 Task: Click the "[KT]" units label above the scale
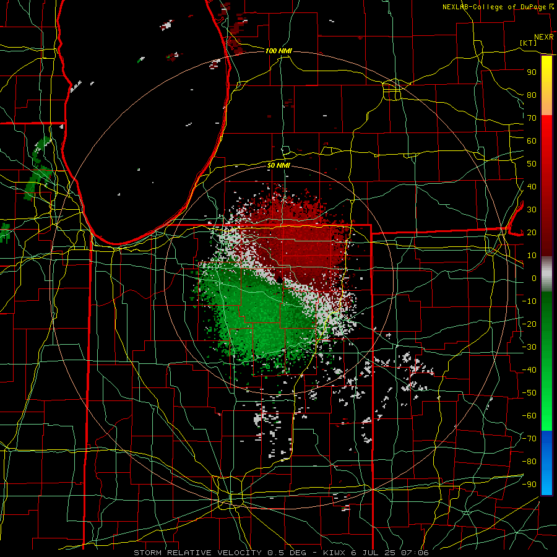tap(529, 43)
